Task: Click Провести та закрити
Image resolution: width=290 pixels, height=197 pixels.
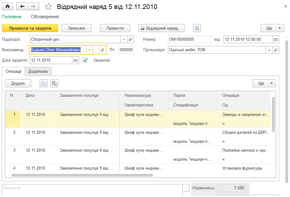Action: [x=30, y=28]
